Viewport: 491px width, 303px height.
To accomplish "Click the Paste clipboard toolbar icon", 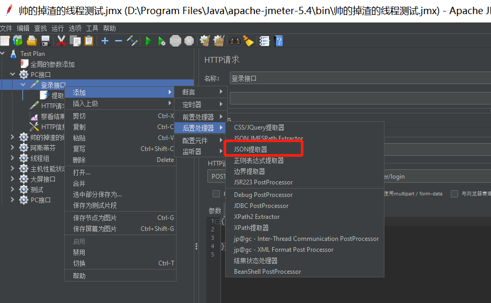I will click(x=89, y=41).
